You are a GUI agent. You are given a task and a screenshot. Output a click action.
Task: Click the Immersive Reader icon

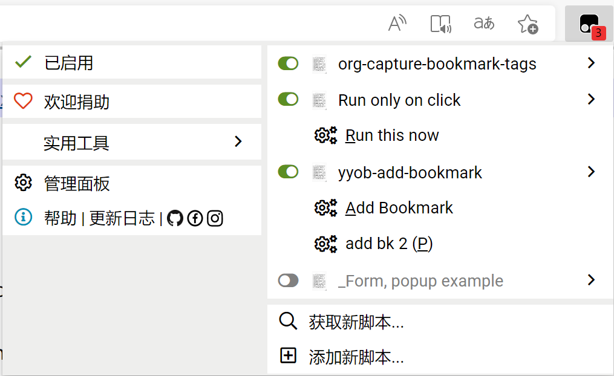(x=441, y=24)
